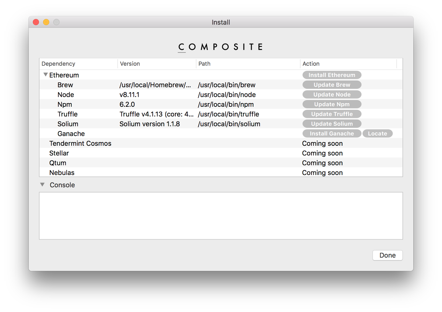Click the Action column header

click(x=348, y=64)
